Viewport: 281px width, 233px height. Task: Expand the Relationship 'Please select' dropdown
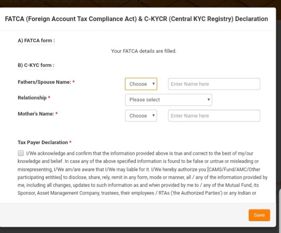click(168, 100)
